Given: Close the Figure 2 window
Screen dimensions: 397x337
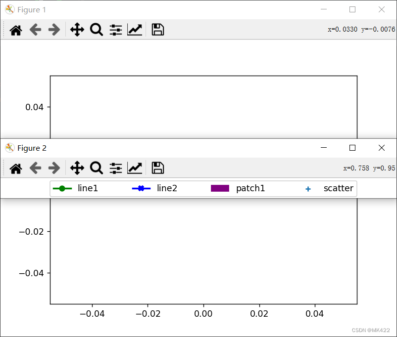Looking at the screenshot, I should coord(382,148).
